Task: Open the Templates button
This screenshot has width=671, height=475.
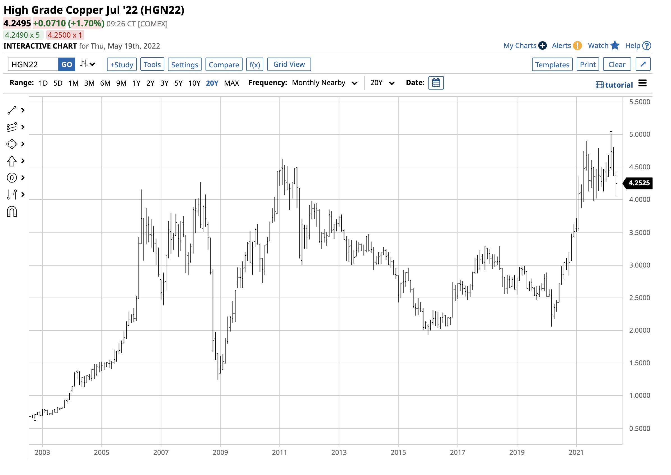Action: pyautogui.click(x=553, y=65)
